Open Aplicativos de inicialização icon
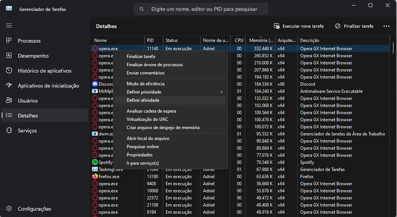This screenshot has height=217, width=397. tap(9, 85)
